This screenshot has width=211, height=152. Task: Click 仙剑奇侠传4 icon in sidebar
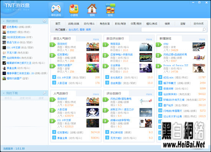[4, 58]
